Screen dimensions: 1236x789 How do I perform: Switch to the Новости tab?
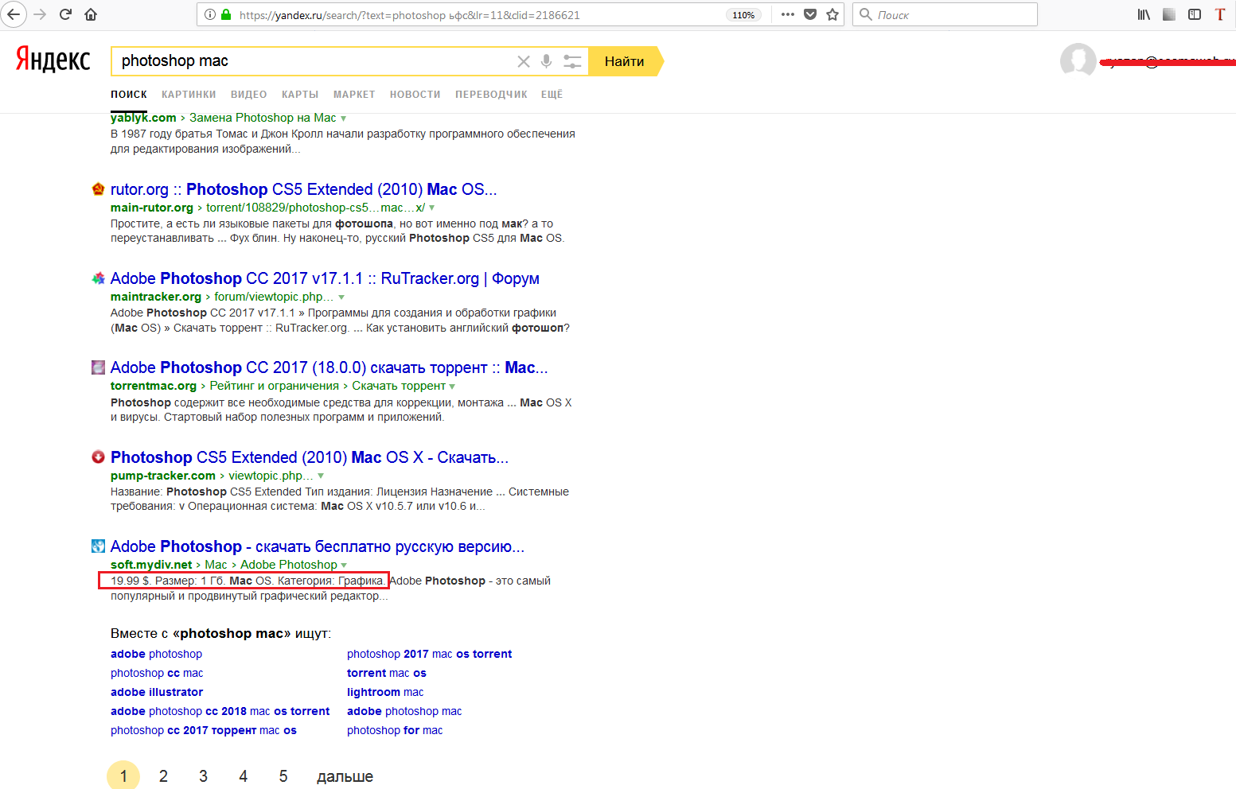tap(415, 94)
